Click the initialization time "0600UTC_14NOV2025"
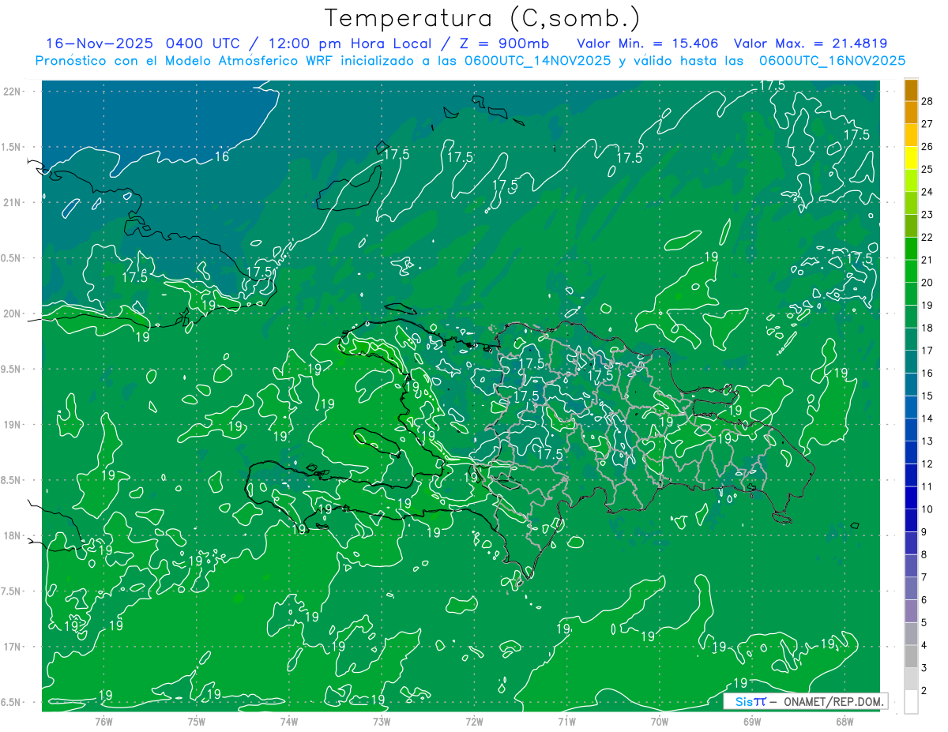 [537, 61]
